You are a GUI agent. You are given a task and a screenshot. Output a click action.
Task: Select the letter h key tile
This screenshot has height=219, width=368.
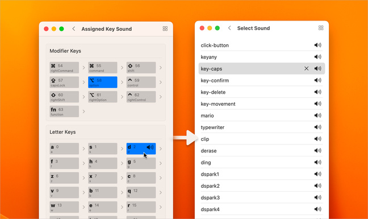103,163
